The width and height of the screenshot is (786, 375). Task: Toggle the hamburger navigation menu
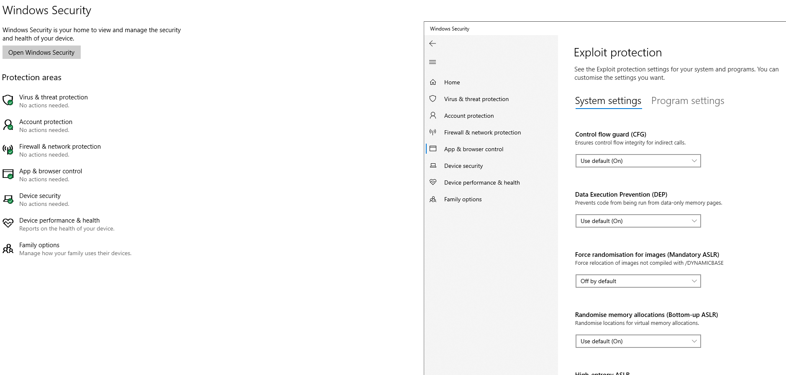[x=433, y=62]
